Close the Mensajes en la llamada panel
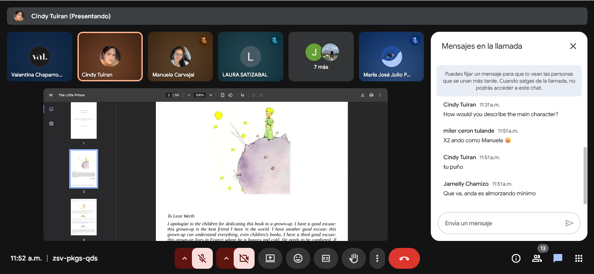 pyautogui.click(x=573, y=46)
